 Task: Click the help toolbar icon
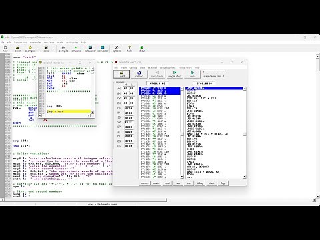pos(129,49)
